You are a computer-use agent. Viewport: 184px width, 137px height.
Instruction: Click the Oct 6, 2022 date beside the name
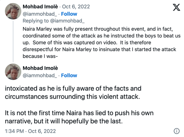pos(76,7)
